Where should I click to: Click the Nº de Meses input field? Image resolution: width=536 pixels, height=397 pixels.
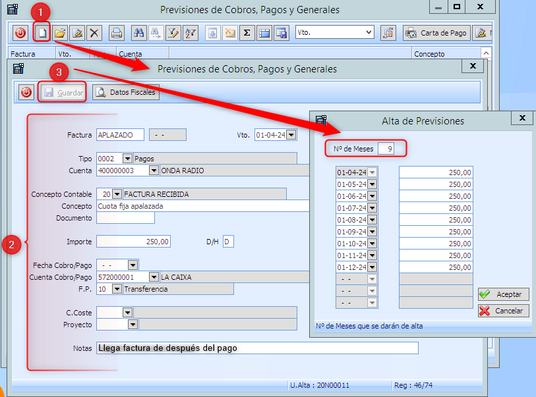386,149
